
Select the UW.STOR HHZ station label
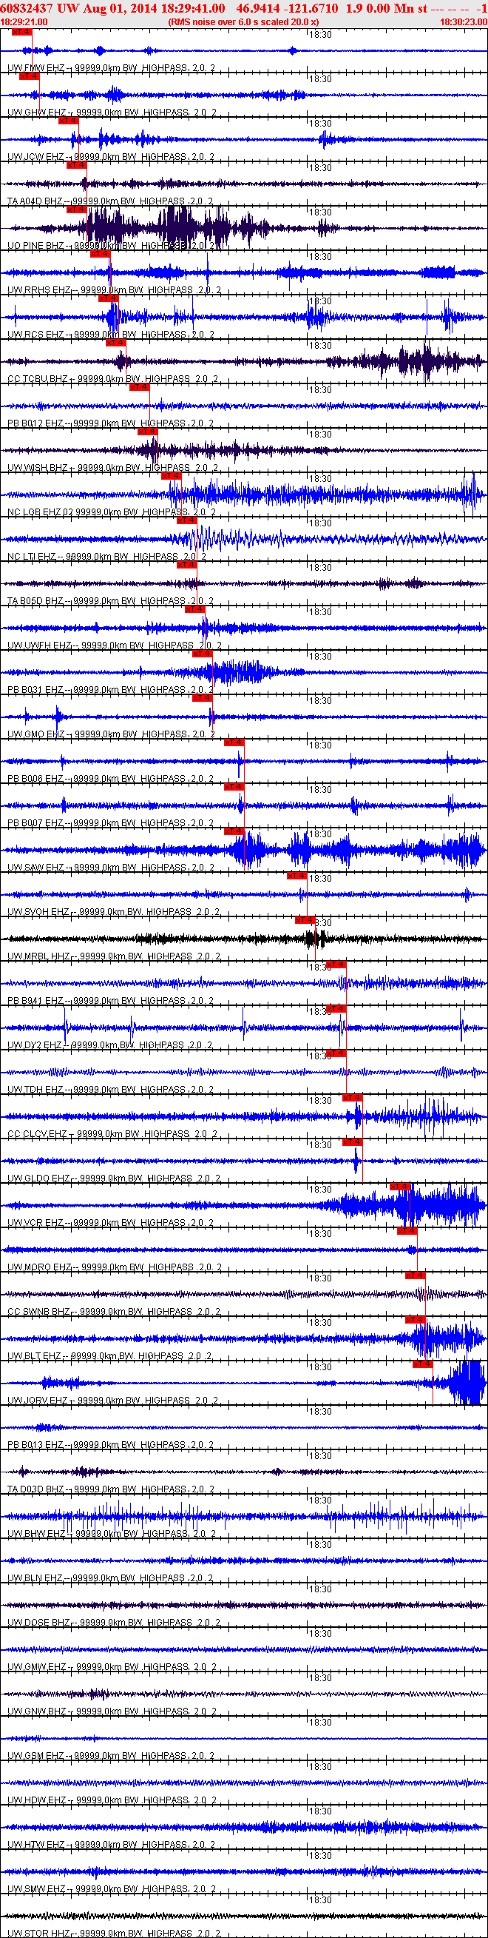coord(114,1933)
